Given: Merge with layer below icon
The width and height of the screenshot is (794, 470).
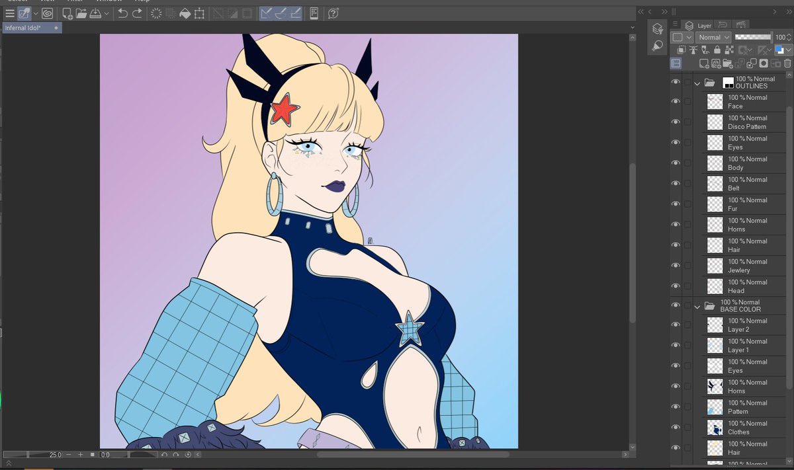Looking at the screenshot, I should coord(751,63).
